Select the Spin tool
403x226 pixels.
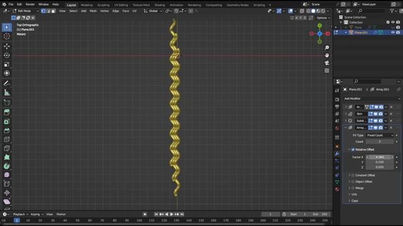coord(7,166)
